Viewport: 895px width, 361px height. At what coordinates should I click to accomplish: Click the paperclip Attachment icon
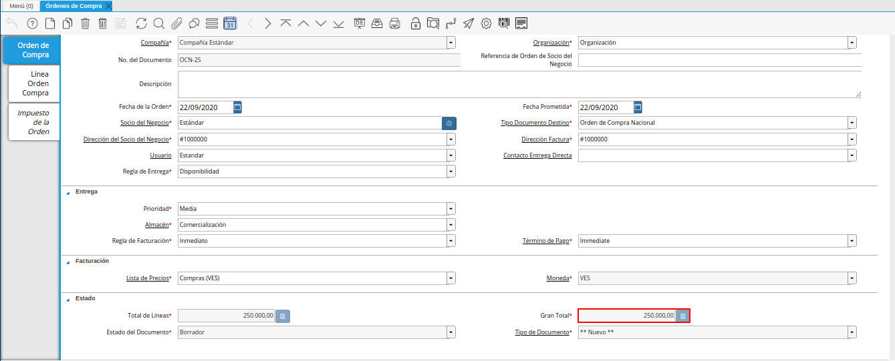coord(176,23)
